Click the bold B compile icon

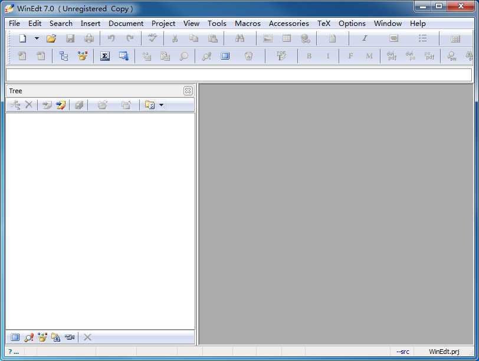coord(309,56)
